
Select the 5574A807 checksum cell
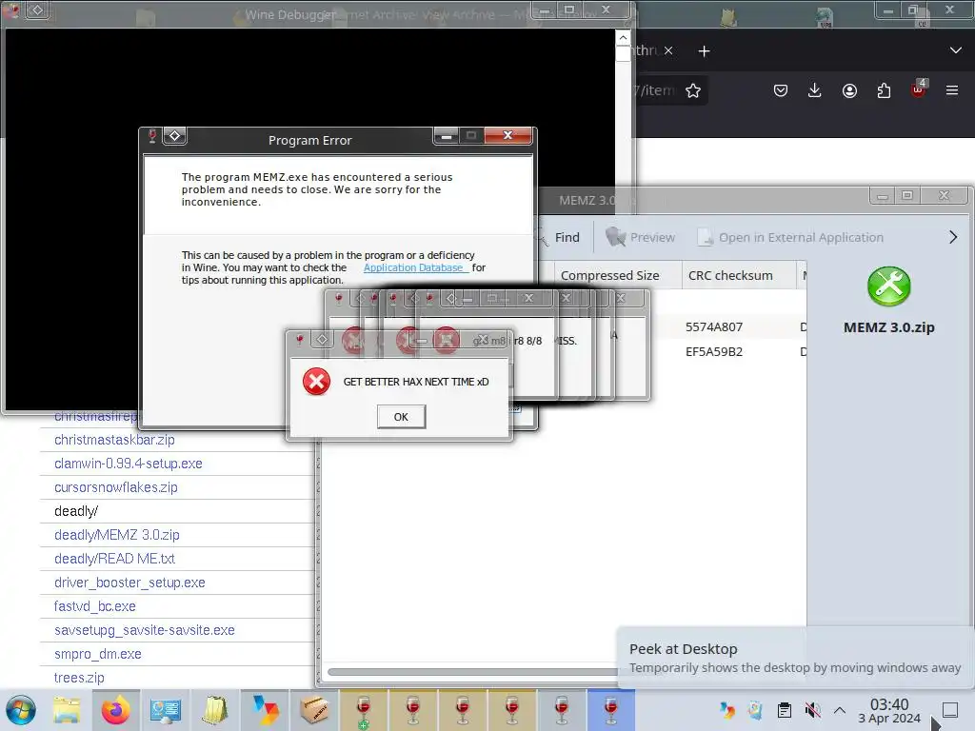click(x=714, y=327)
